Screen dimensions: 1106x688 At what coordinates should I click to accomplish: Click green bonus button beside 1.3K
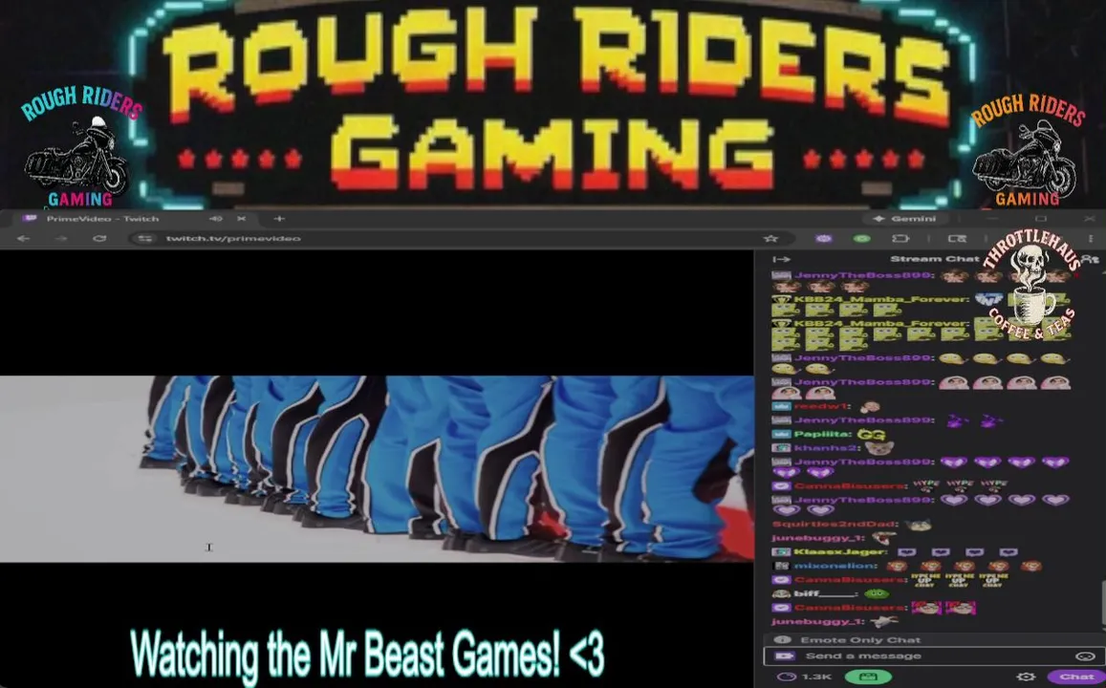click(x=868, y=677)
